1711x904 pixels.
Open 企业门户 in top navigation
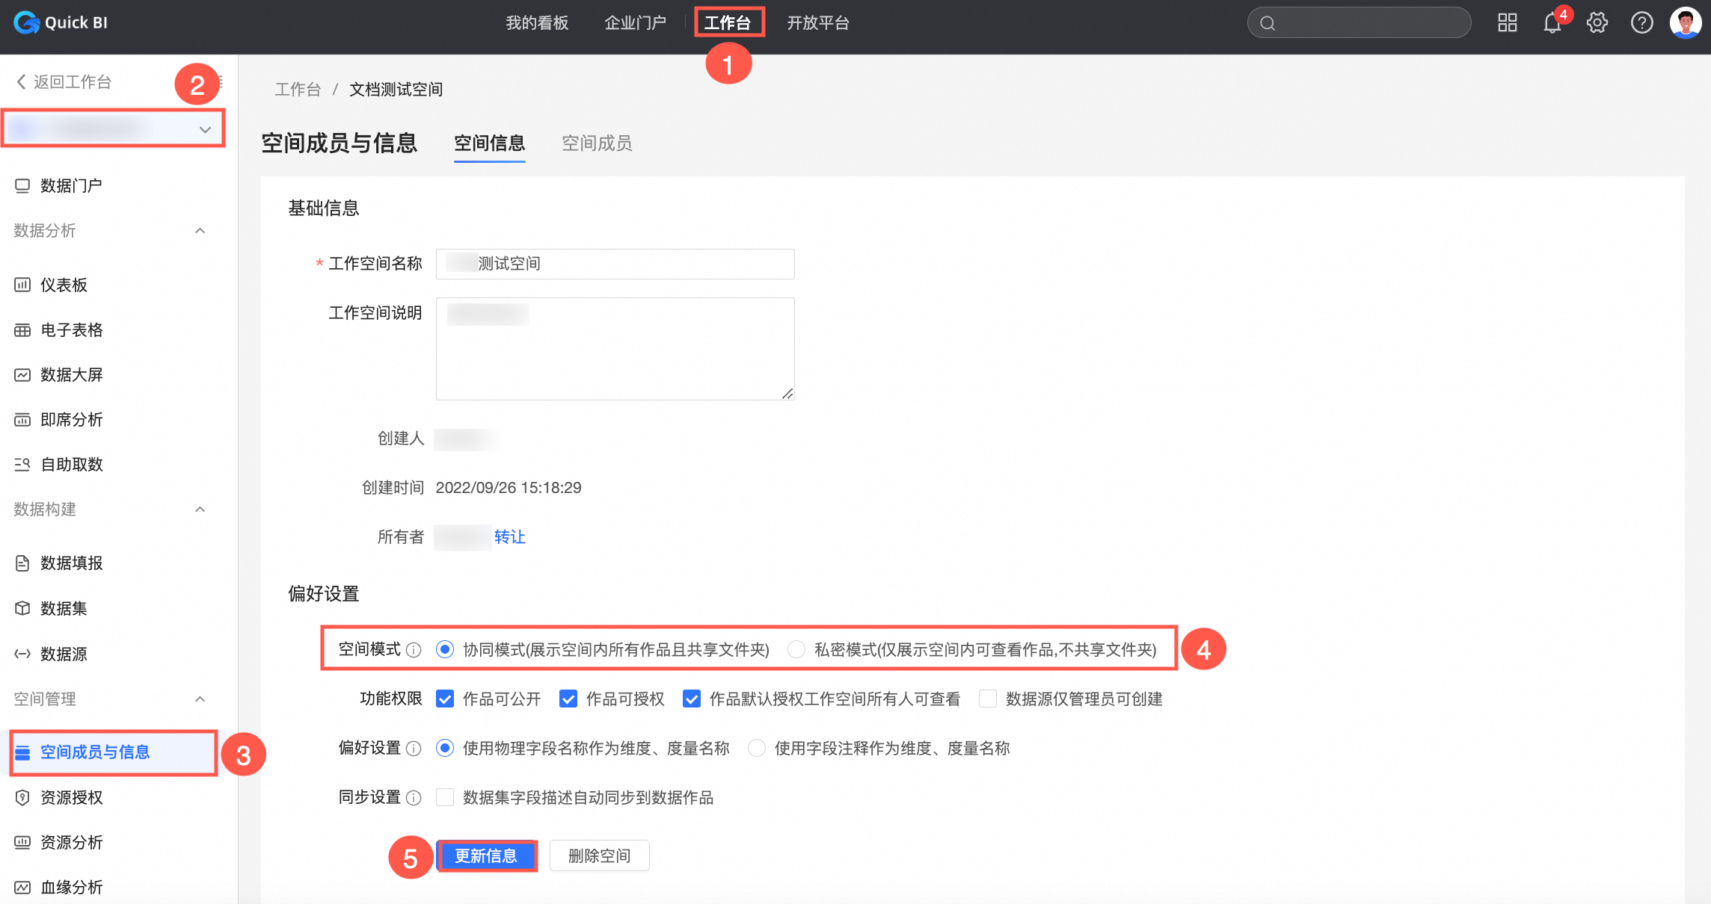click(635, 23)
